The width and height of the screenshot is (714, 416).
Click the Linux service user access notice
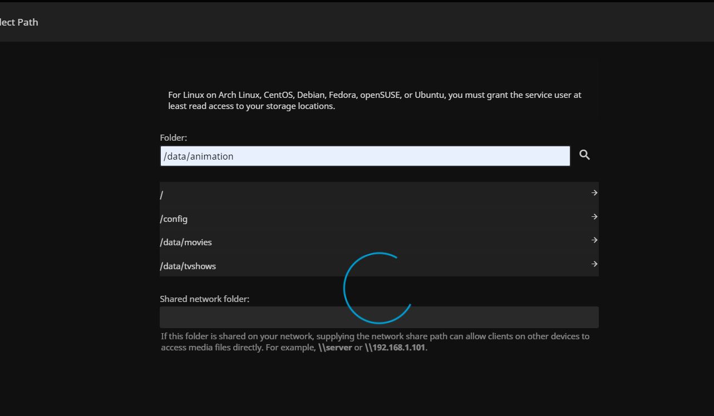[x=375, y=100]
